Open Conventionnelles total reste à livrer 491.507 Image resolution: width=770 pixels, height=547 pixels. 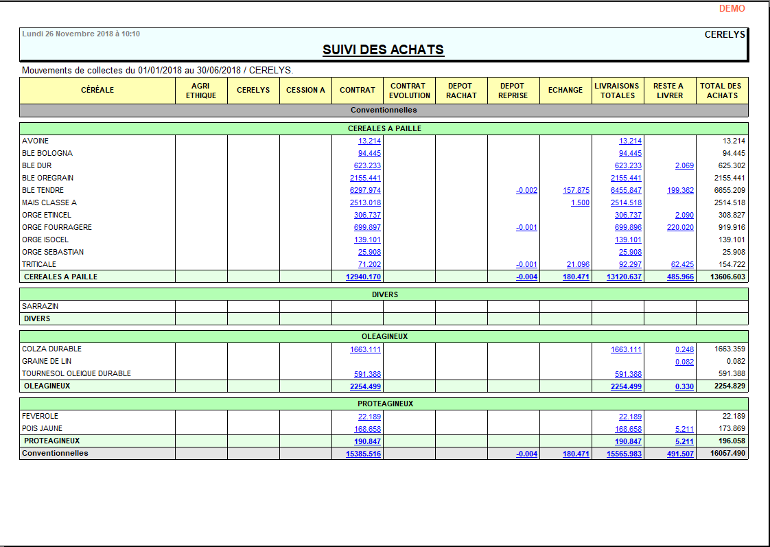point(679,454)
